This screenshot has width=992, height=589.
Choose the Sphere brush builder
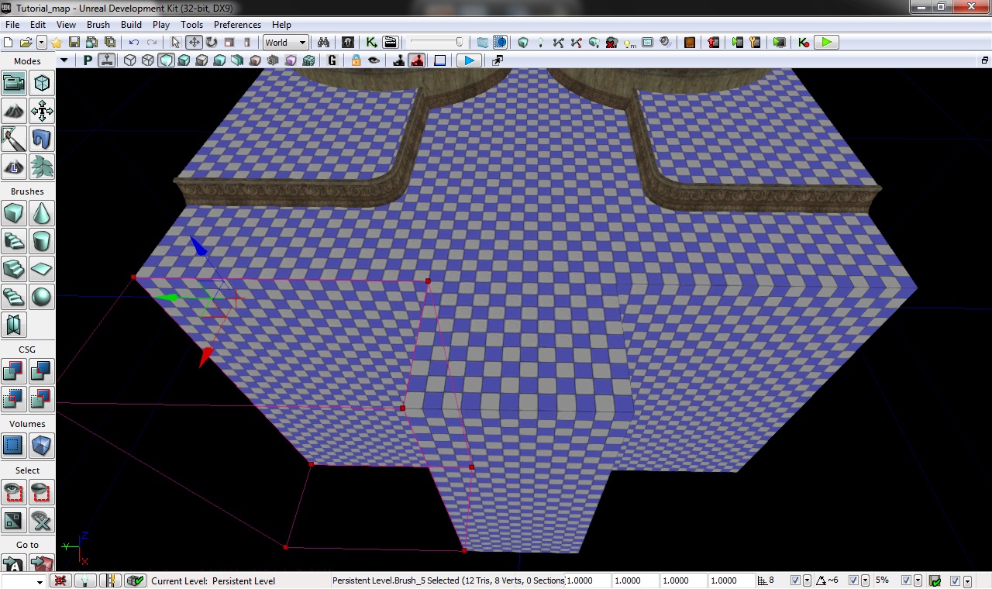click(41, 297)
